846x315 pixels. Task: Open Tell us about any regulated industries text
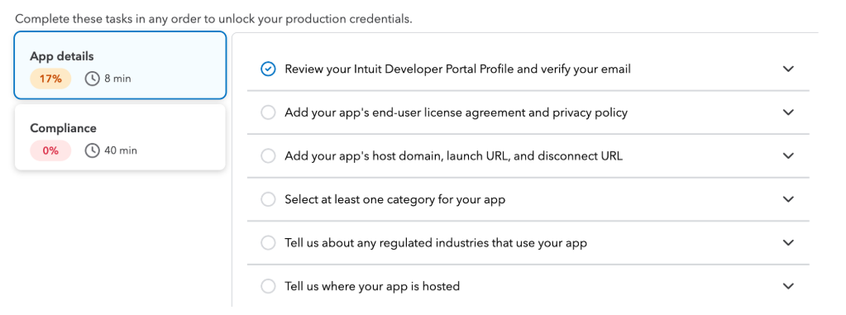coord(436,243)
